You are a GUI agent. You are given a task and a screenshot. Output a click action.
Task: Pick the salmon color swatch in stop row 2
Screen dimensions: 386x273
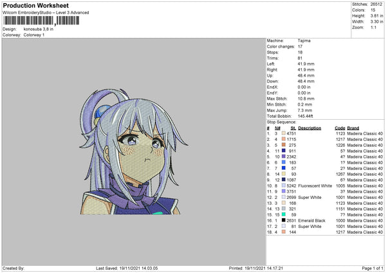point(284,139)
